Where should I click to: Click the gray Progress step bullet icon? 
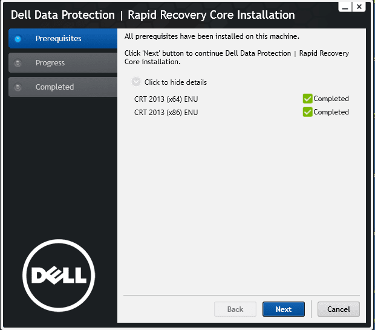(x=18, y=63)
